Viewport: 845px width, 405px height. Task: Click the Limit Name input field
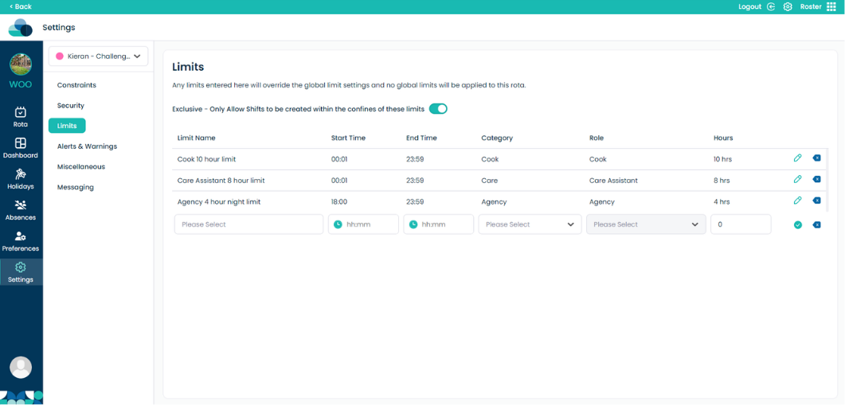click(249, 224)
